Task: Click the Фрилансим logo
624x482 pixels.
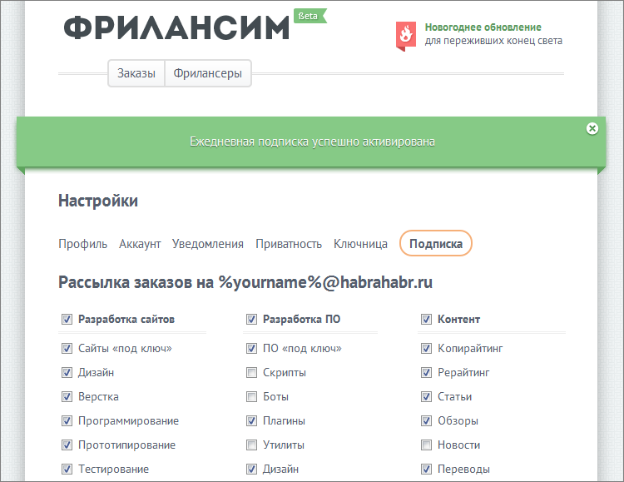Action: pyautogui.click(x=176, y=27)
